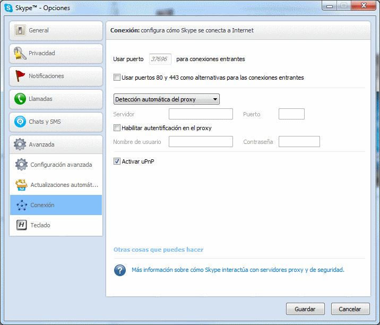
Task: Click the Skype logo in title bar
Action: pos(8,8)
